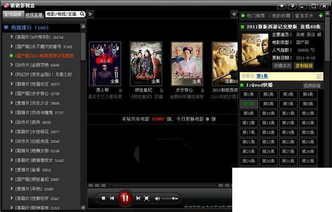Collapse the 热播排行 section
The width and height of the screenshot is (332, 212).
[x=6, y=27]
